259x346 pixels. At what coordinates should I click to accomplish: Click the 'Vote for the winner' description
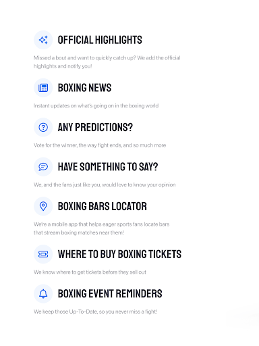pos(100,145)
